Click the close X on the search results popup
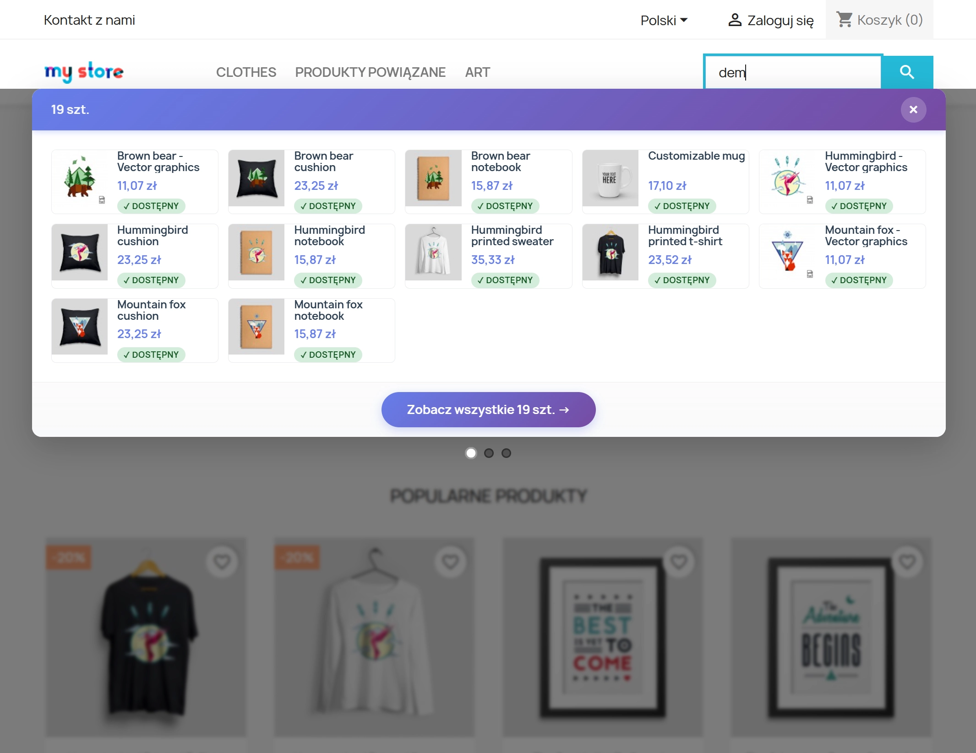Viewport: 976px width, 753px height. (913, 109)
